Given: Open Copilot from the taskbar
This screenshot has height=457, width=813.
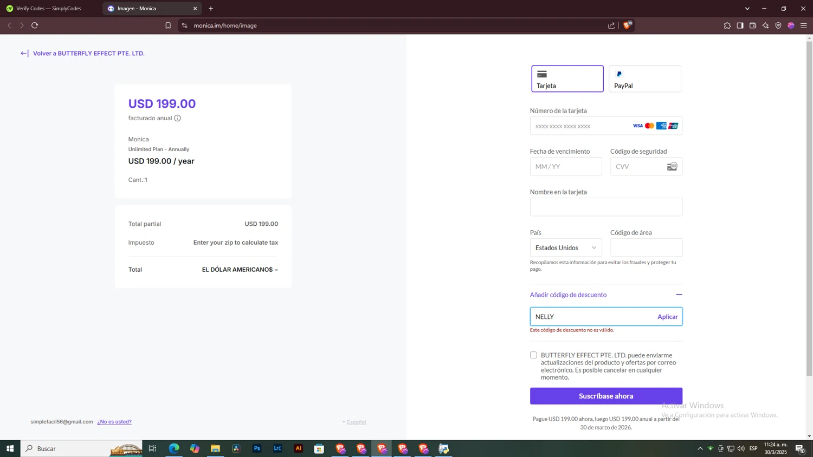Looking at the screenshot, I should coord(195,448).
